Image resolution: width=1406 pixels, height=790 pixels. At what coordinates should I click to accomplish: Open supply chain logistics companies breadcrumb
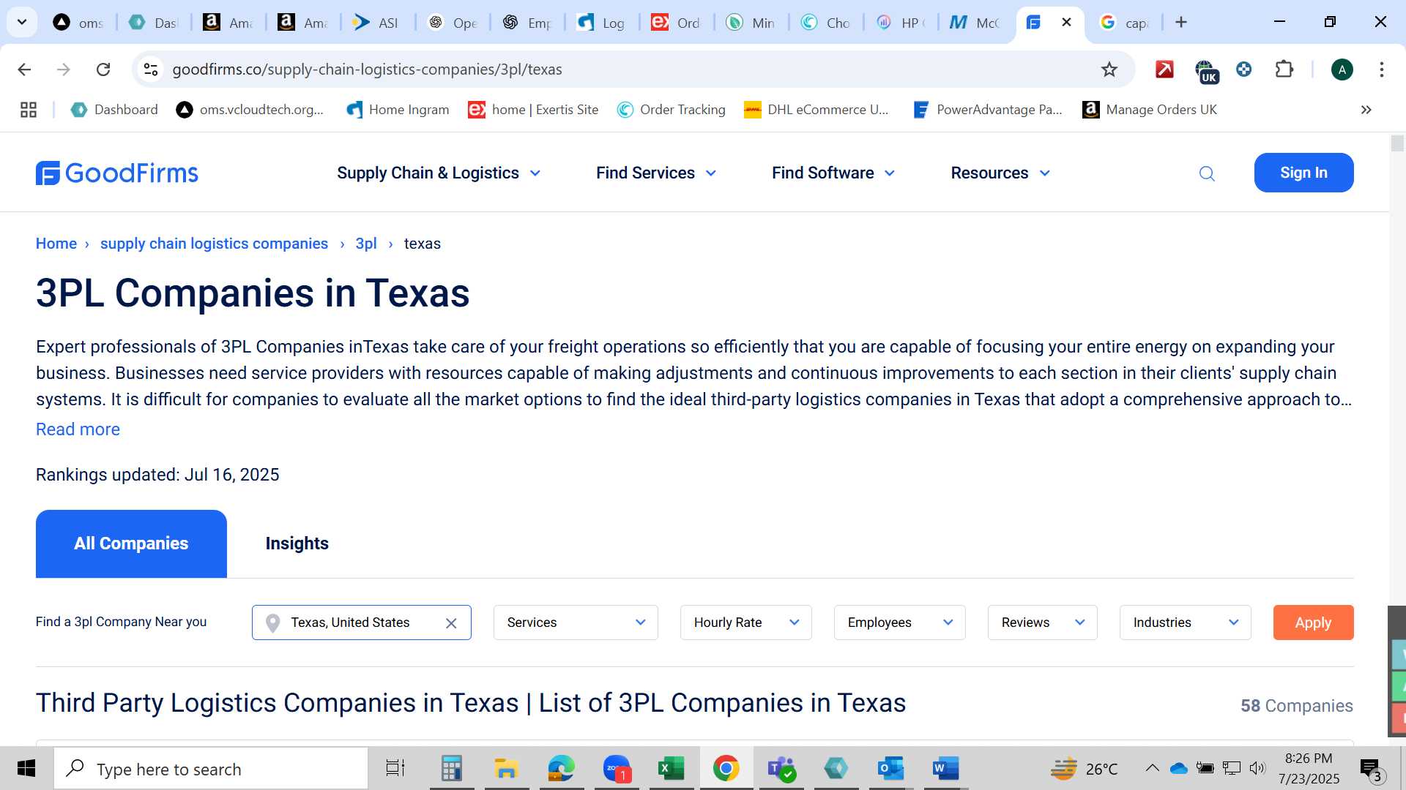[214, 244]
